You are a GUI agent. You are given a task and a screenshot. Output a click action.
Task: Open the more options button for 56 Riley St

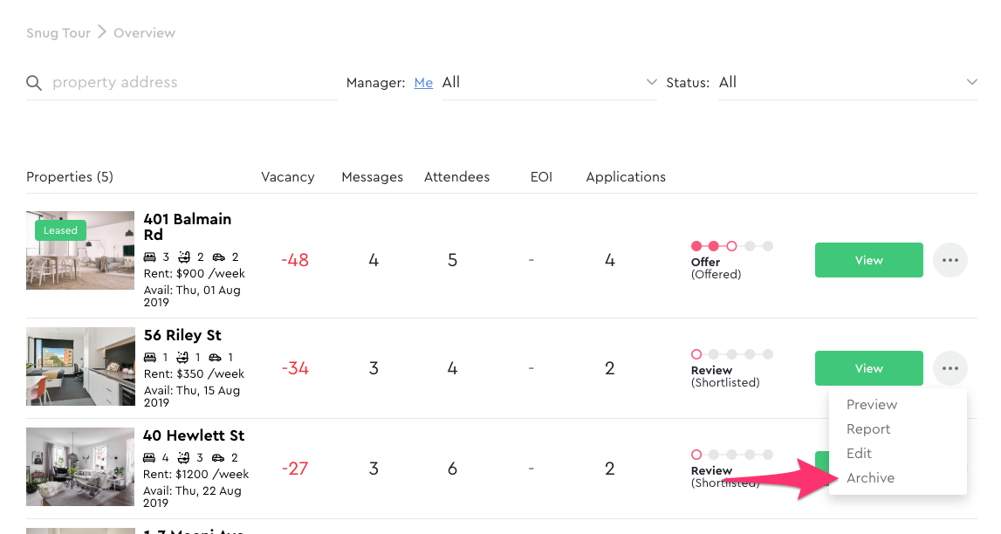pos(950,368)
